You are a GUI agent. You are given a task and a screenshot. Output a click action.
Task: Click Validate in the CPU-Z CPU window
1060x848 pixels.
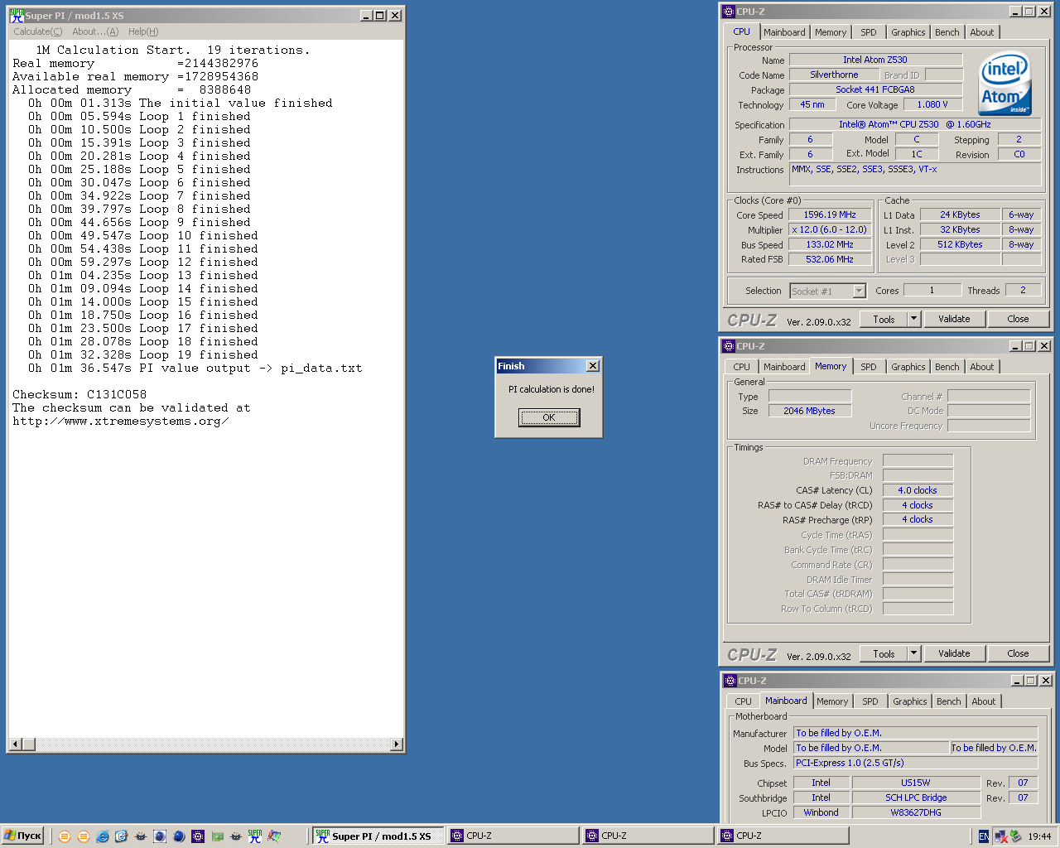coord(954,319)
